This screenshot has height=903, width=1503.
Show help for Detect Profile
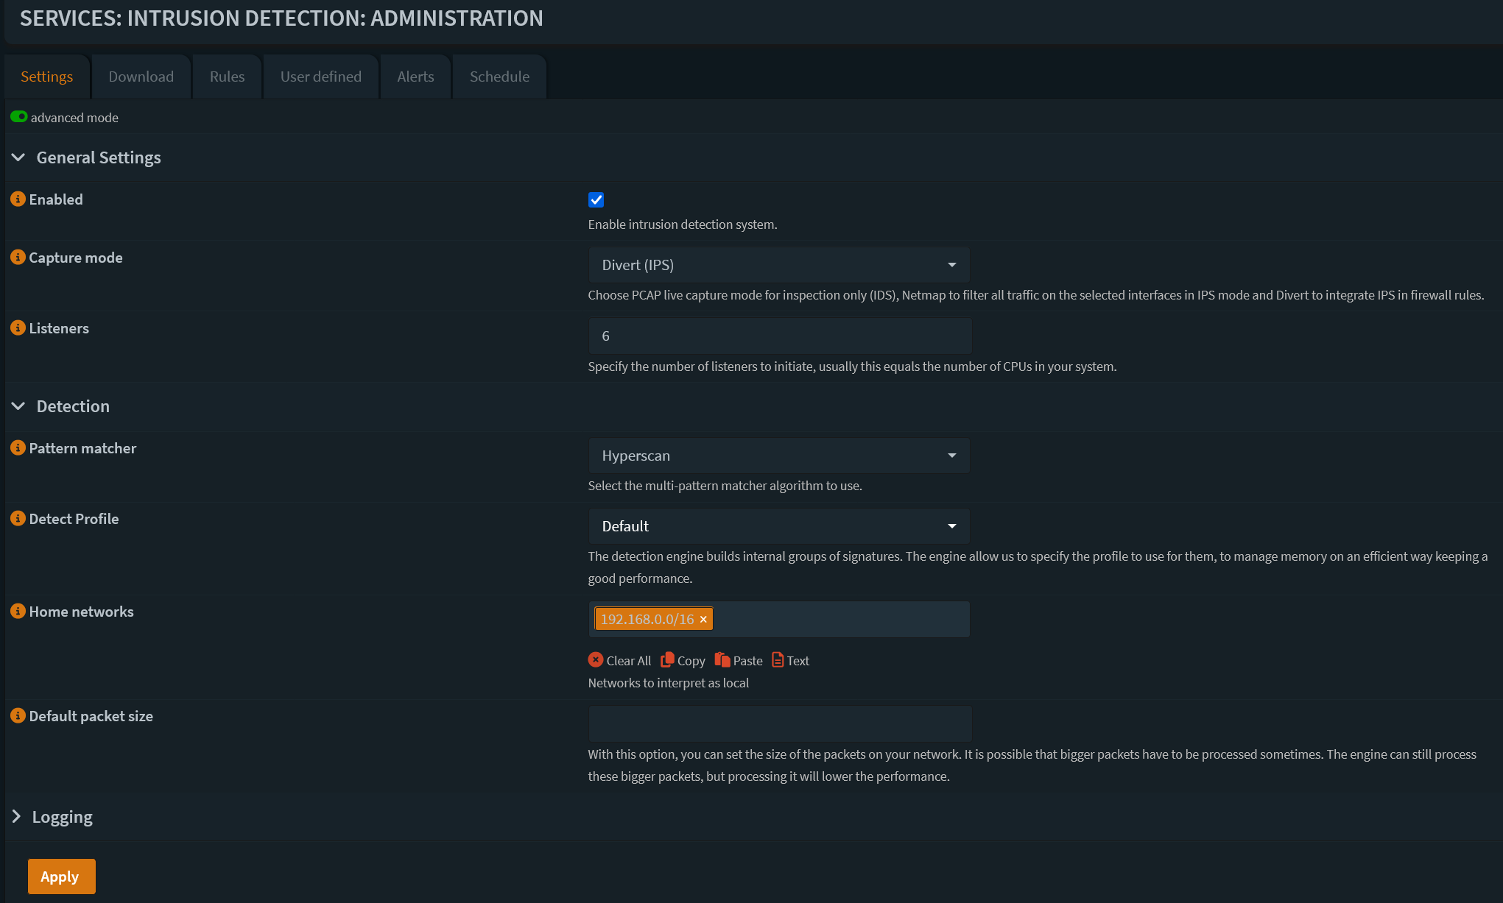click(x=18, y=519)
